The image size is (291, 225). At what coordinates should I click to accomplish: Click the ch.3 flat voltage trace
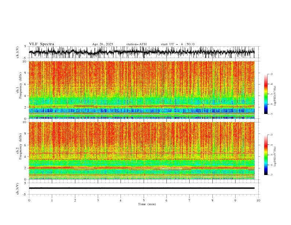click(x=141, y=188)
